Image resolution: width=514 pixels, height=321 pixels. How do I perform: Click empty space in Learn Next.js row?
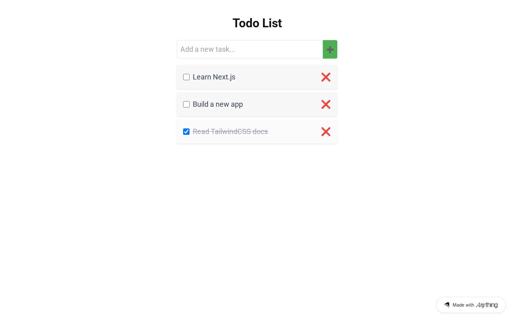(277, 77)
